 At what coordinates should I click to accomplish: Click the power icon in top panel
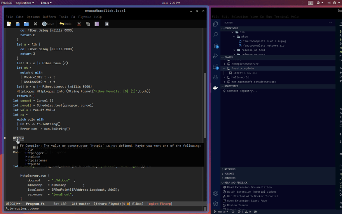pyautogui.click(x=335, y=3)
